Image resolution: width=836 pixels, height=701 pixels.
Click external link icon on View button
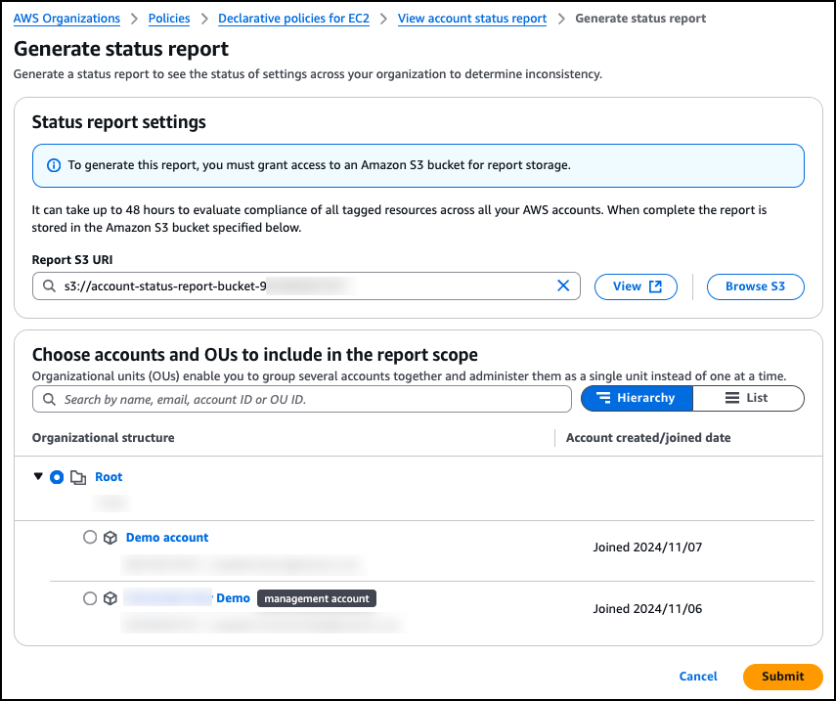pyautogui.click(x=655, y=286)
